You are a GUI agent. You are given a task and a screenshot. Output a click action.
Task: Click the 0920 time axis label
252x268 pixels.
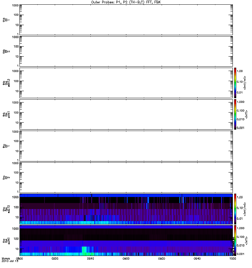(162, 259)
